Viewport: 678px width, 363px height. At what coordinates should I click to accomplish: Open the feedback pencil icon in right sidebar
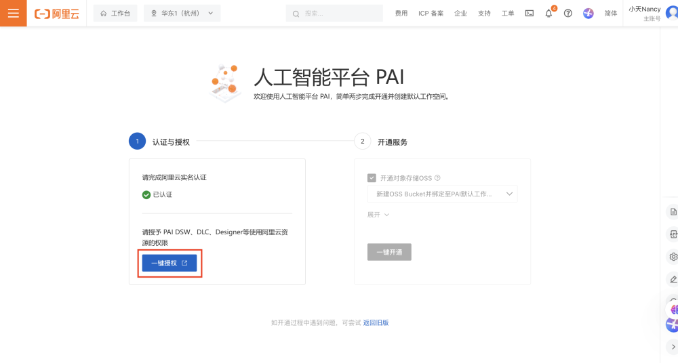point(673,280)
